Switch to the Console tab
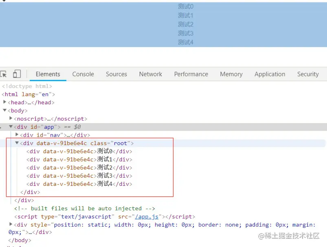Image resolution: width=327 pixels, height=247 pixels. point(83,74)
